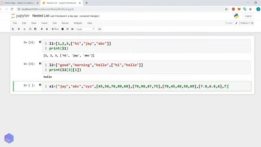This screenshot has width=261, height=147.
Task: Open the cell type Code dropdown
Action: point(86,29)
